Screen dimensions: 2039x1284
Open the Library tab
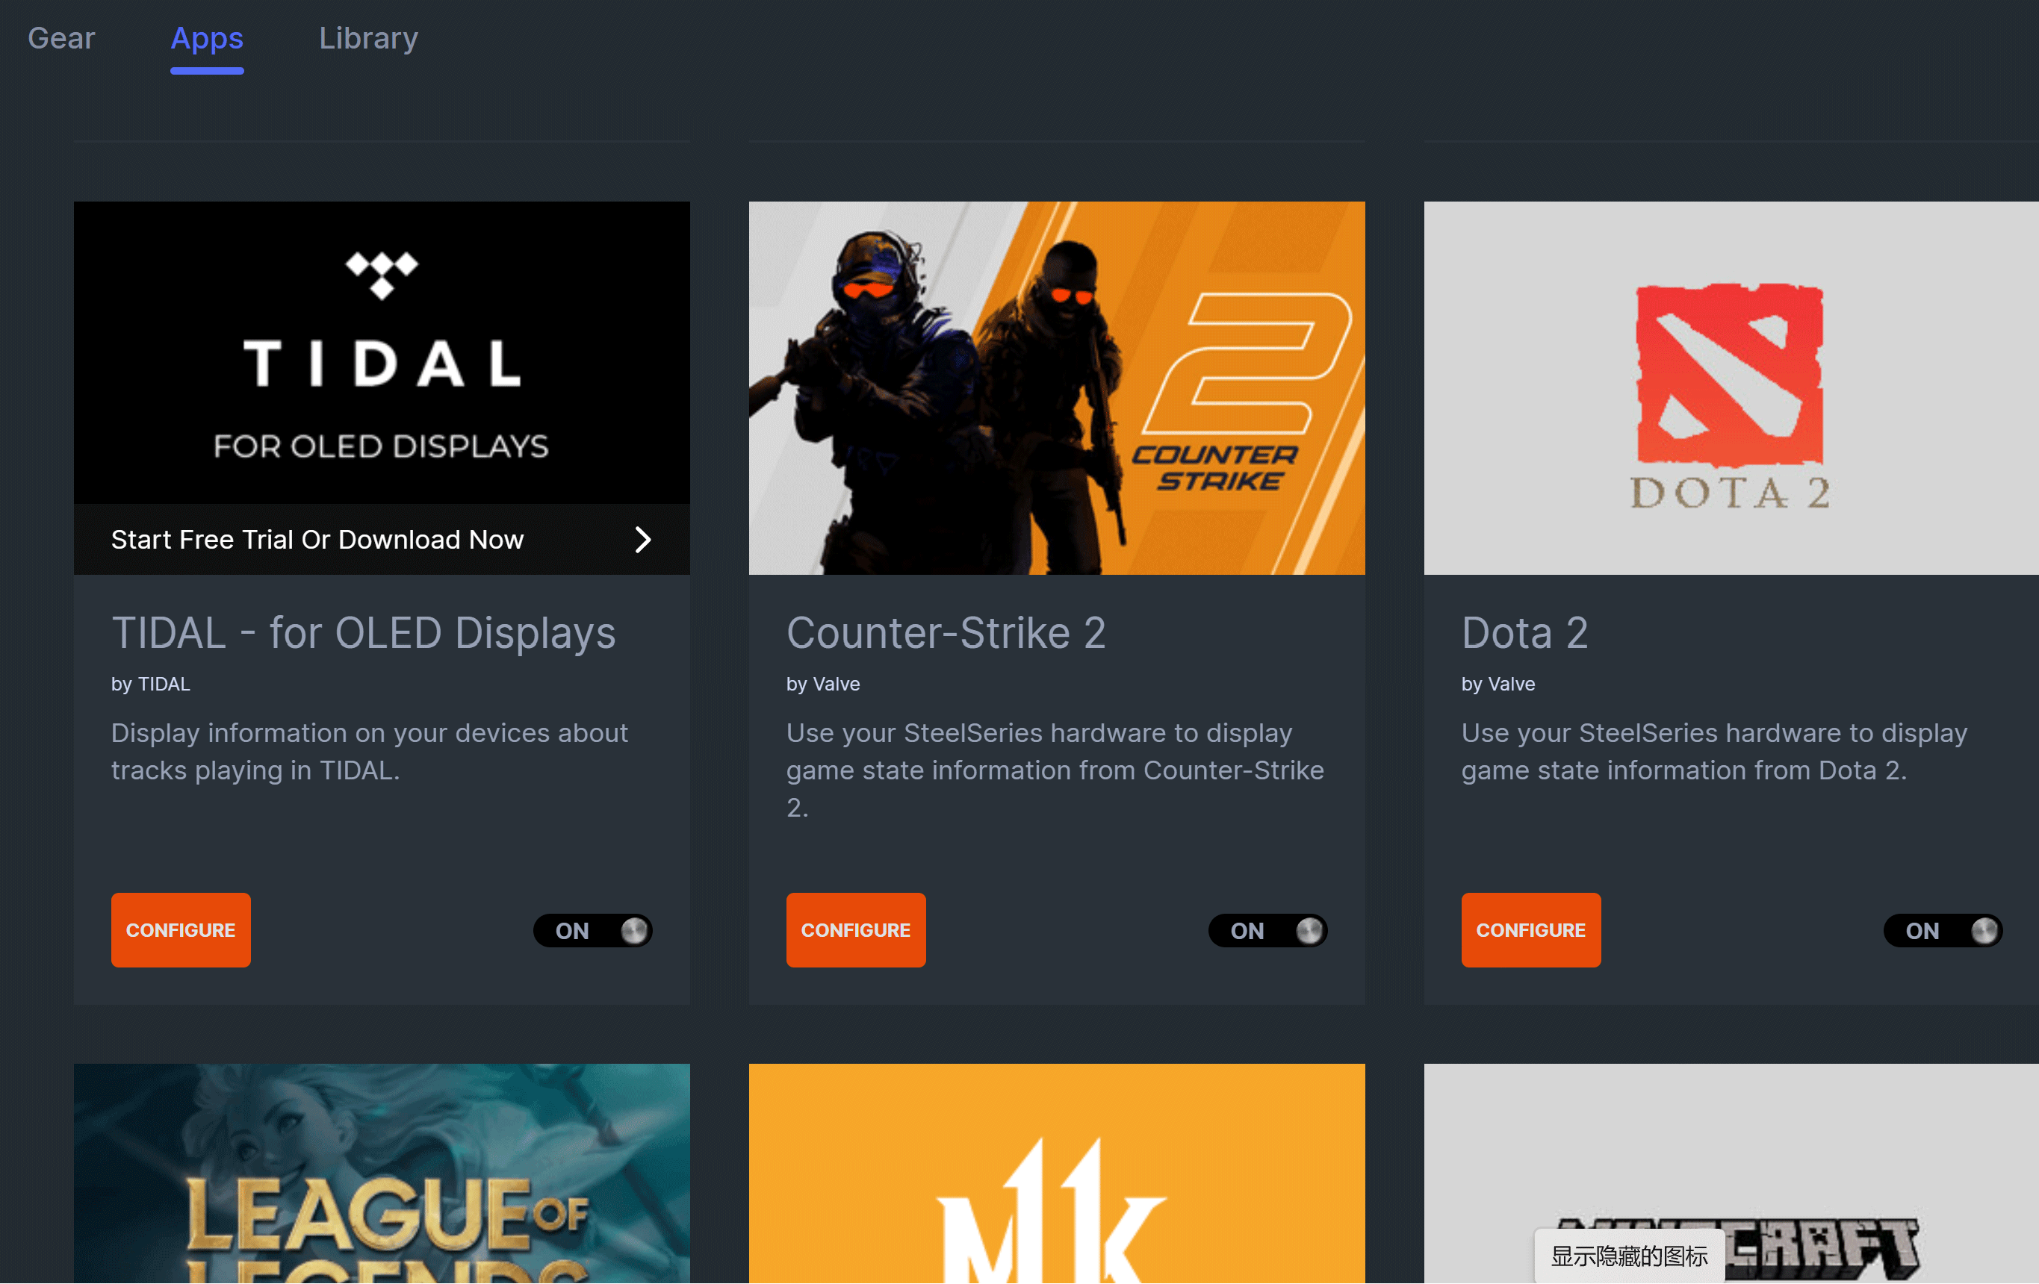pos(368,38)
